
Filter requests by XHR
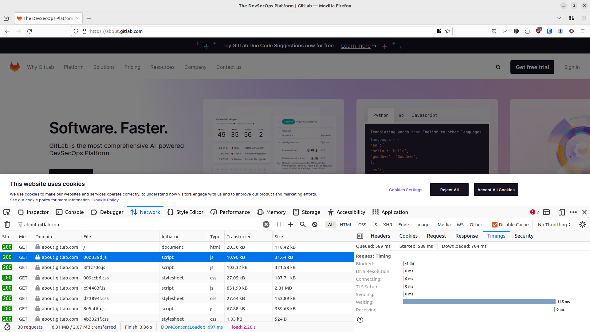[x=388, y=225]
